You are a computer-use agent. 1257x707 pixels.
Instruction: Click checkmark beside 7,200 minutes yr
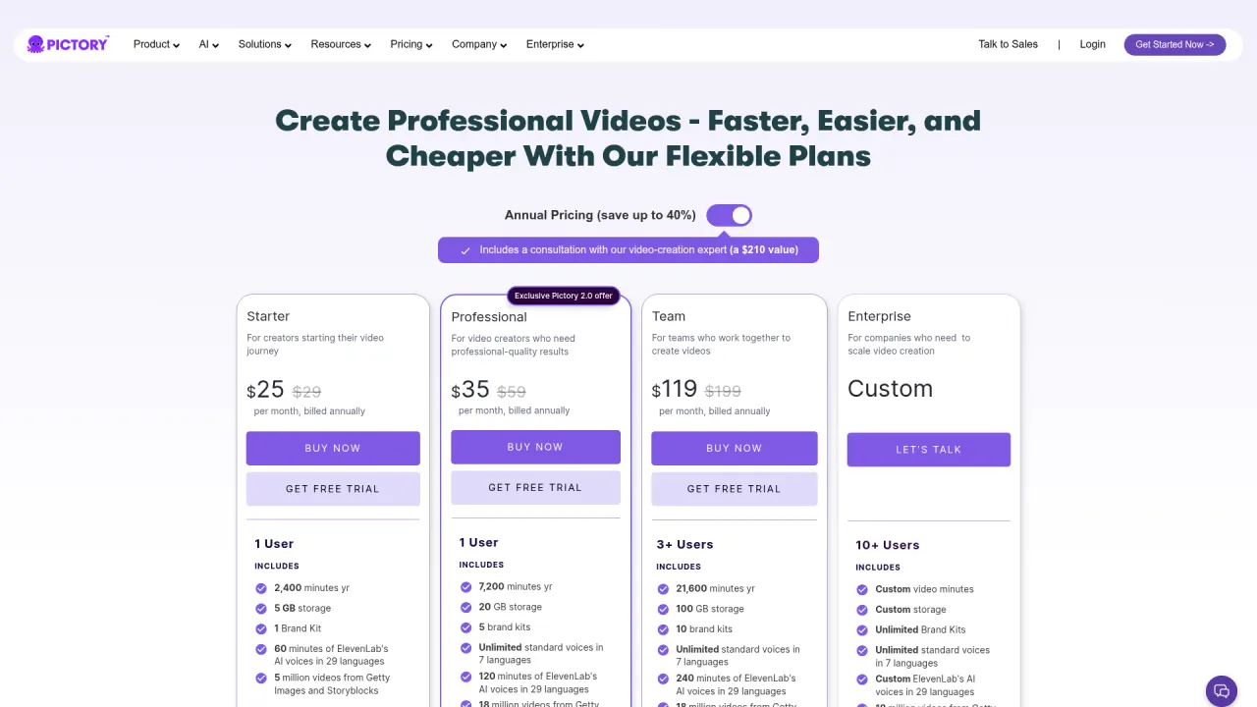tap(465, 587)
